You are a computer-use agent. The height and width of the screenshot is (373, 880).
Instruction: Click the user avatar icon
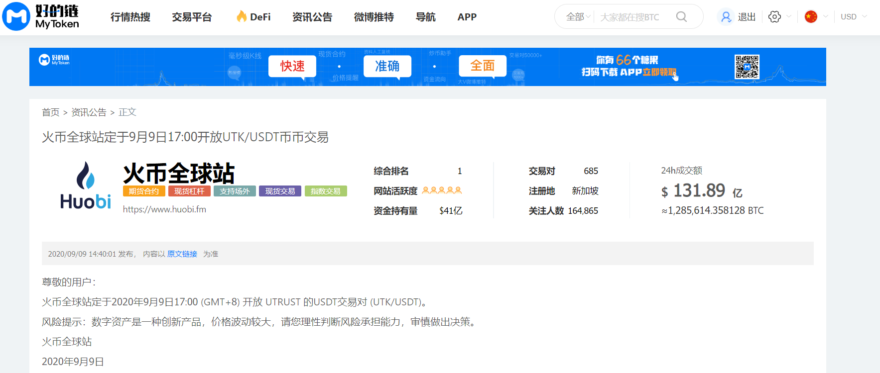pos(726,17)
